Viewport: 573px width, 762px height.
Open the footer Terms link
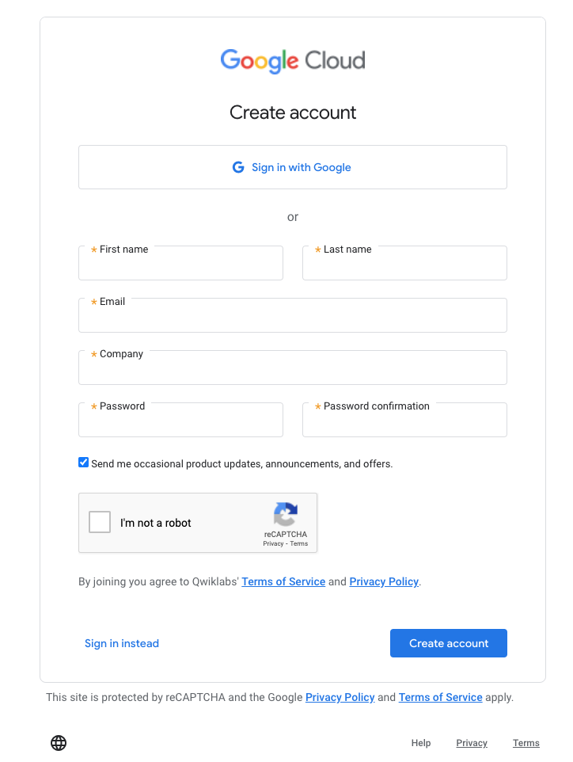[526, 742]
